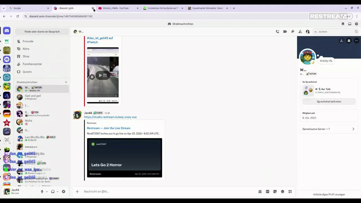Open Geil und geil group chat
The image size is (361, 203).
(x=42, y=97)
